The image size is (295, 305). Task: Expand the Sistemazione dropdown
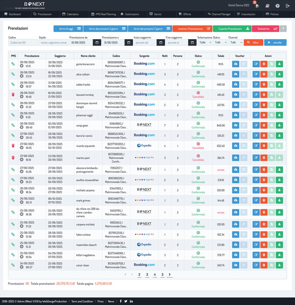click(x=205, y=43)
